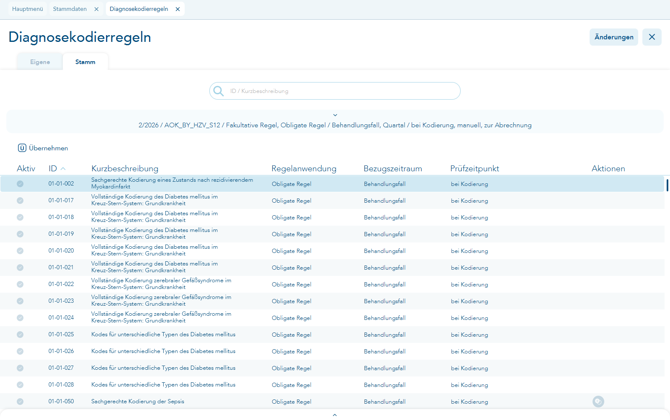The image size is (670, 420).
Task: Toggle the Aktiv checkmark for rule 01-01-017
Action: [20, 201]
